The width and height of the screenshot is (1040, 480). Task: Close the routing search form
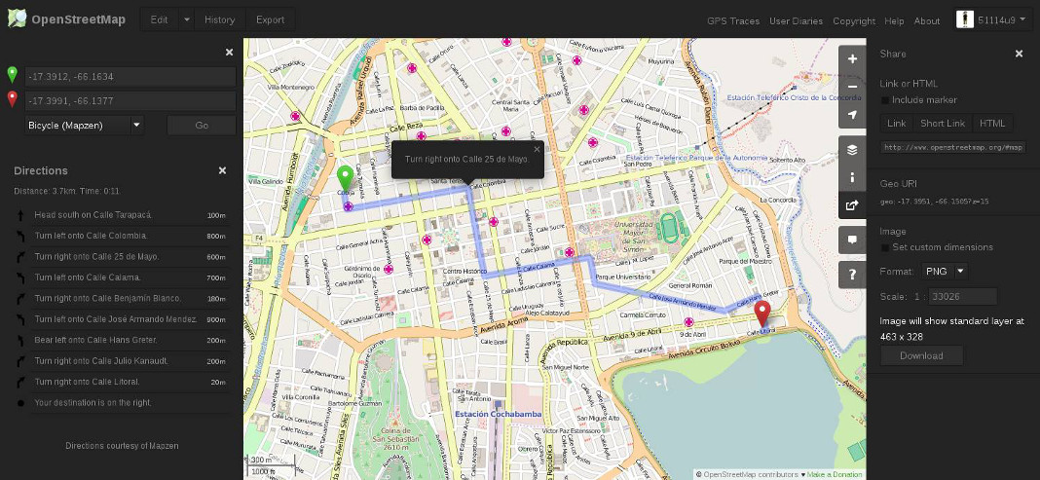(229, 53)
